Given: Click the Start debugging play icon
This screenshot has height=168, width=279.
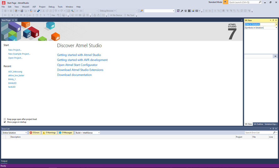Looking at the screenshot, I should click(x=77, y=11).
